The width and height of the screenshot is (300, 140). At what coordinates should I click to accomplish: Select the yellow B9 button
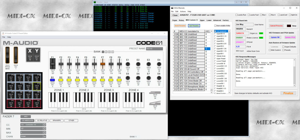point(119,80)
